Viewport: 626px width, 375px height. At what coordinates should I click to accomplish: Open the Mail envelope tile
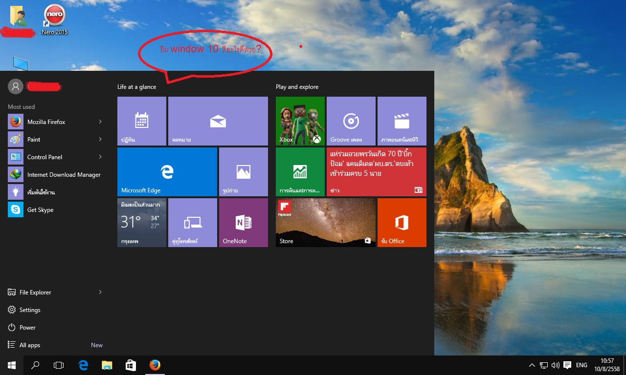(218, 121)
